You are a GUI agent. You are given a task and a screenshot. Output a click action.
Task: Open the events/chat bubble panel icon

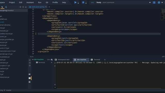(x=30, y=74)
